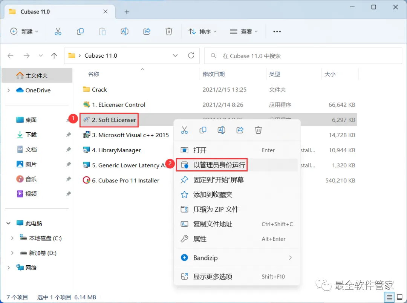Click Cubase 11.0 in the address path
This screenshot has width=407, height=303.
(101, 55)
